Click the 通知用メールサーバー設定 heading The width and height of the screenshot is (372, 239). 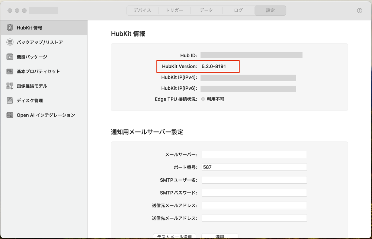click(x=147, y=132)
